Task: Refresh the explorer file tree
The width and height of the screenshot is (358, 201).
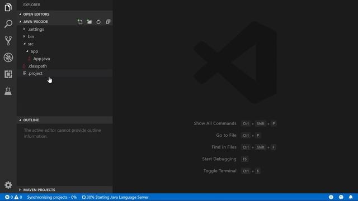Action: [98, 22]
